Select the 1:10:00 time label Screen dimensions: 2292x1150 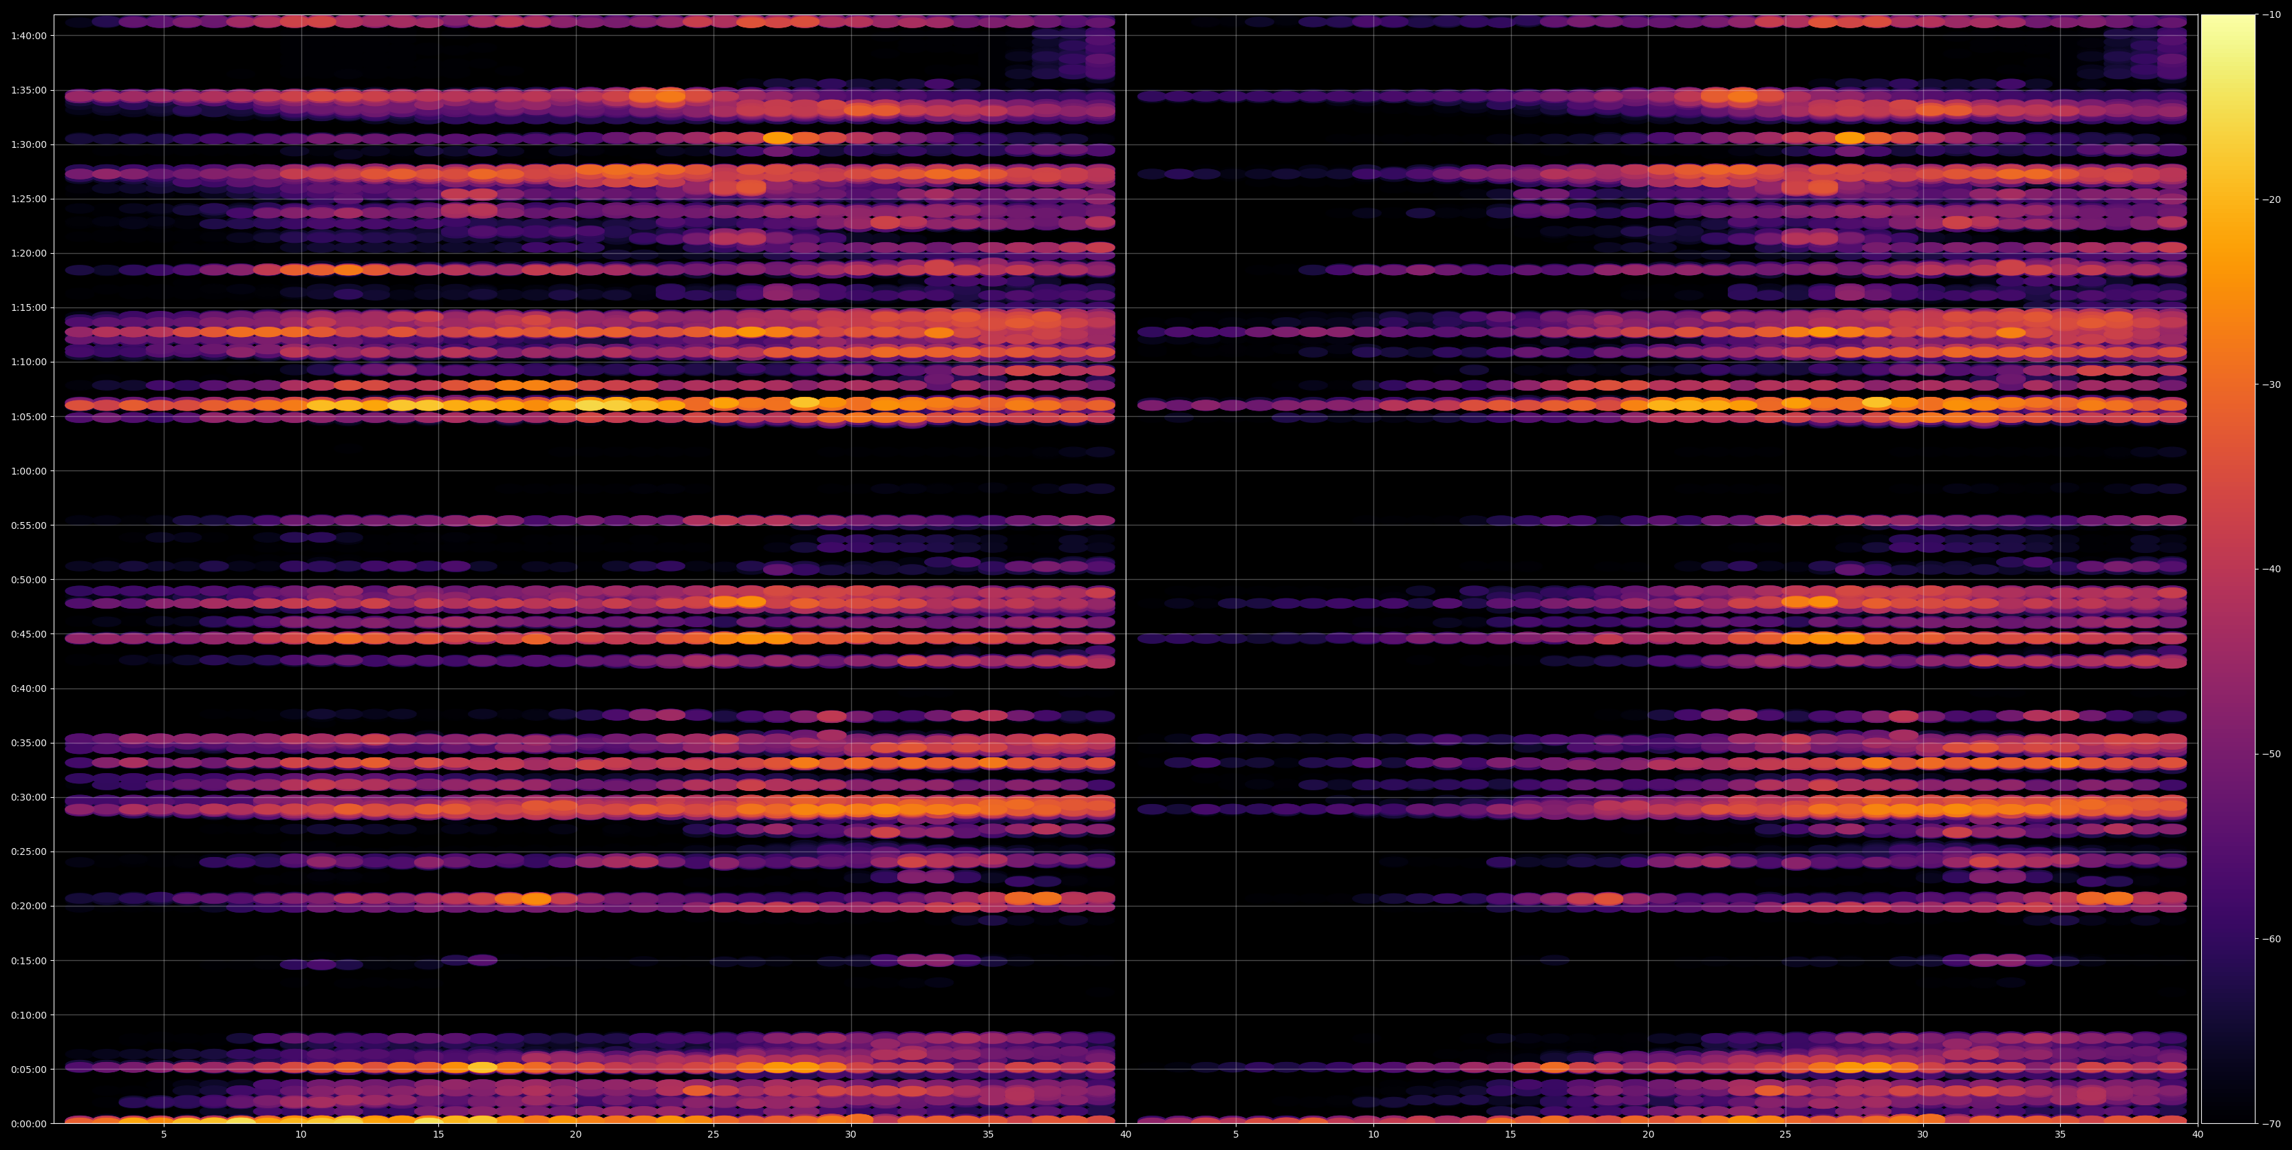28,362
